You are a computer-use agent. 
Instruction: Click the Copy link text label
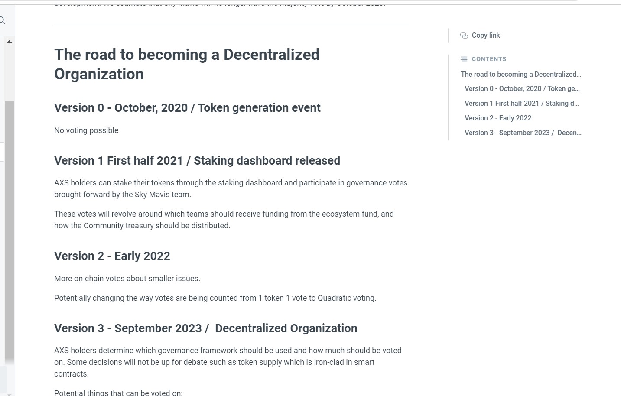point(486,36)
